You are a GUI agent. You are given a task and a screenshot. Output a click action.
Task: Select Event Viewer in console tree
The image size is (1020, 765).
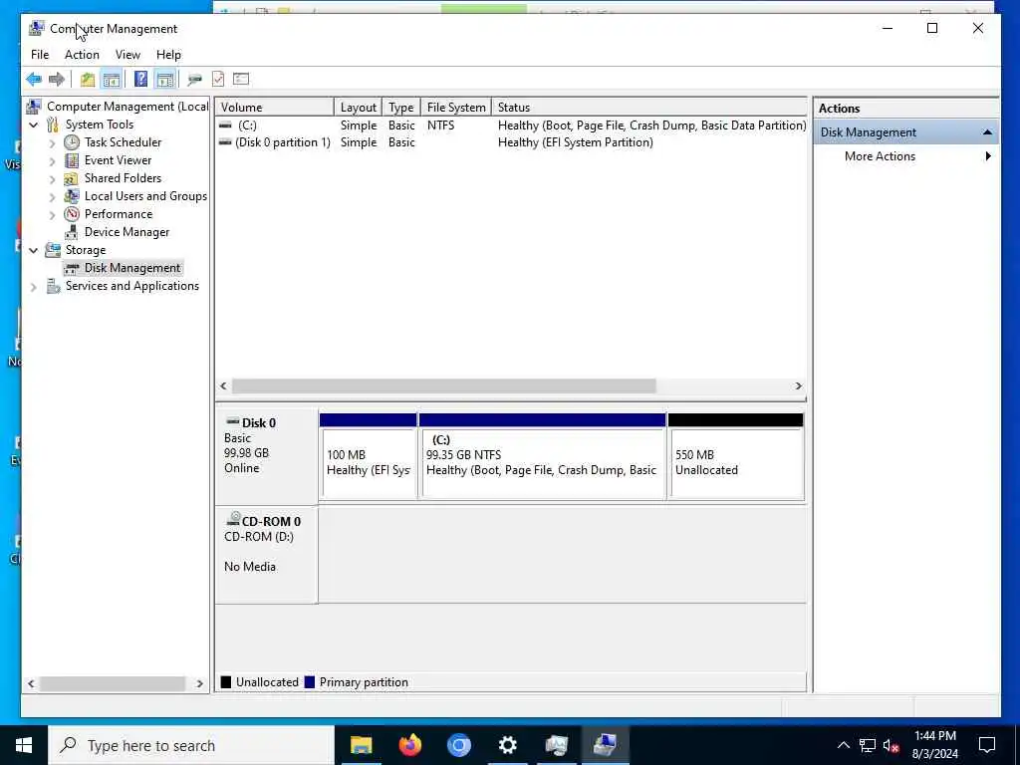tap(118, 160)
